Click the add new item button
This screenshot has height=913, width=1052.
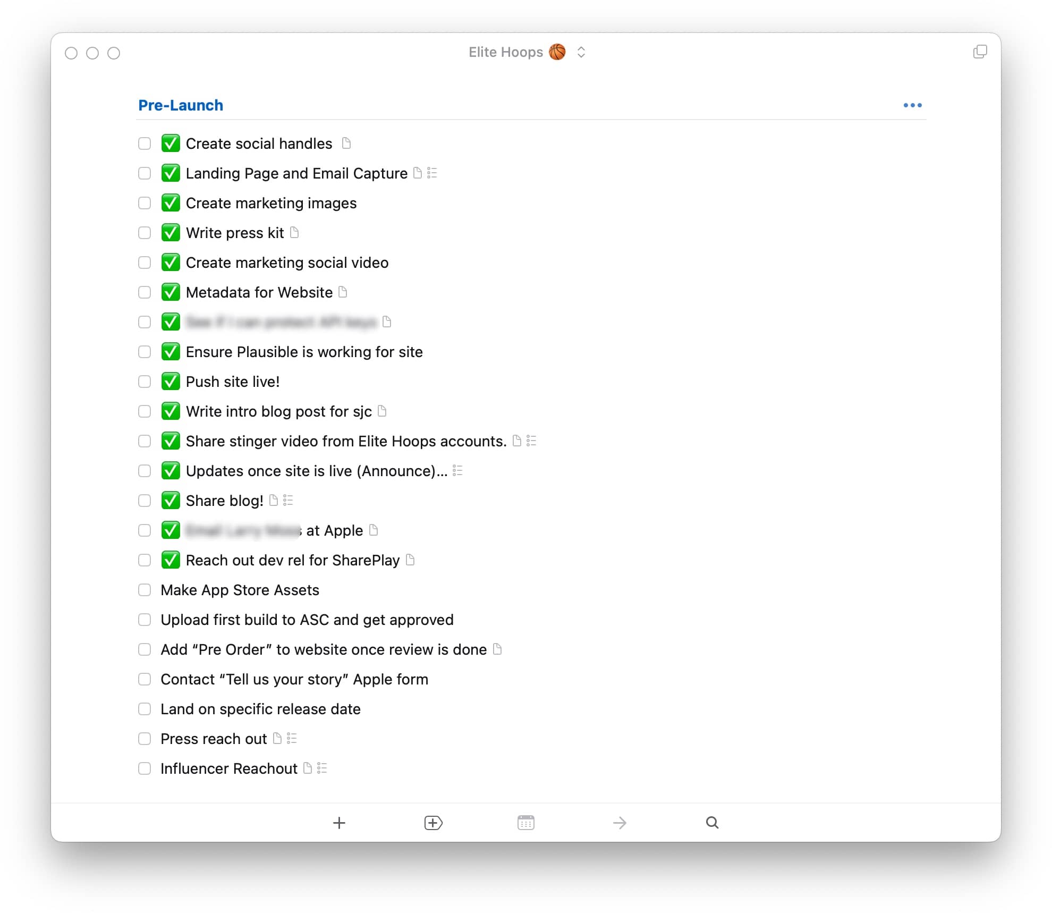point(338,821)
